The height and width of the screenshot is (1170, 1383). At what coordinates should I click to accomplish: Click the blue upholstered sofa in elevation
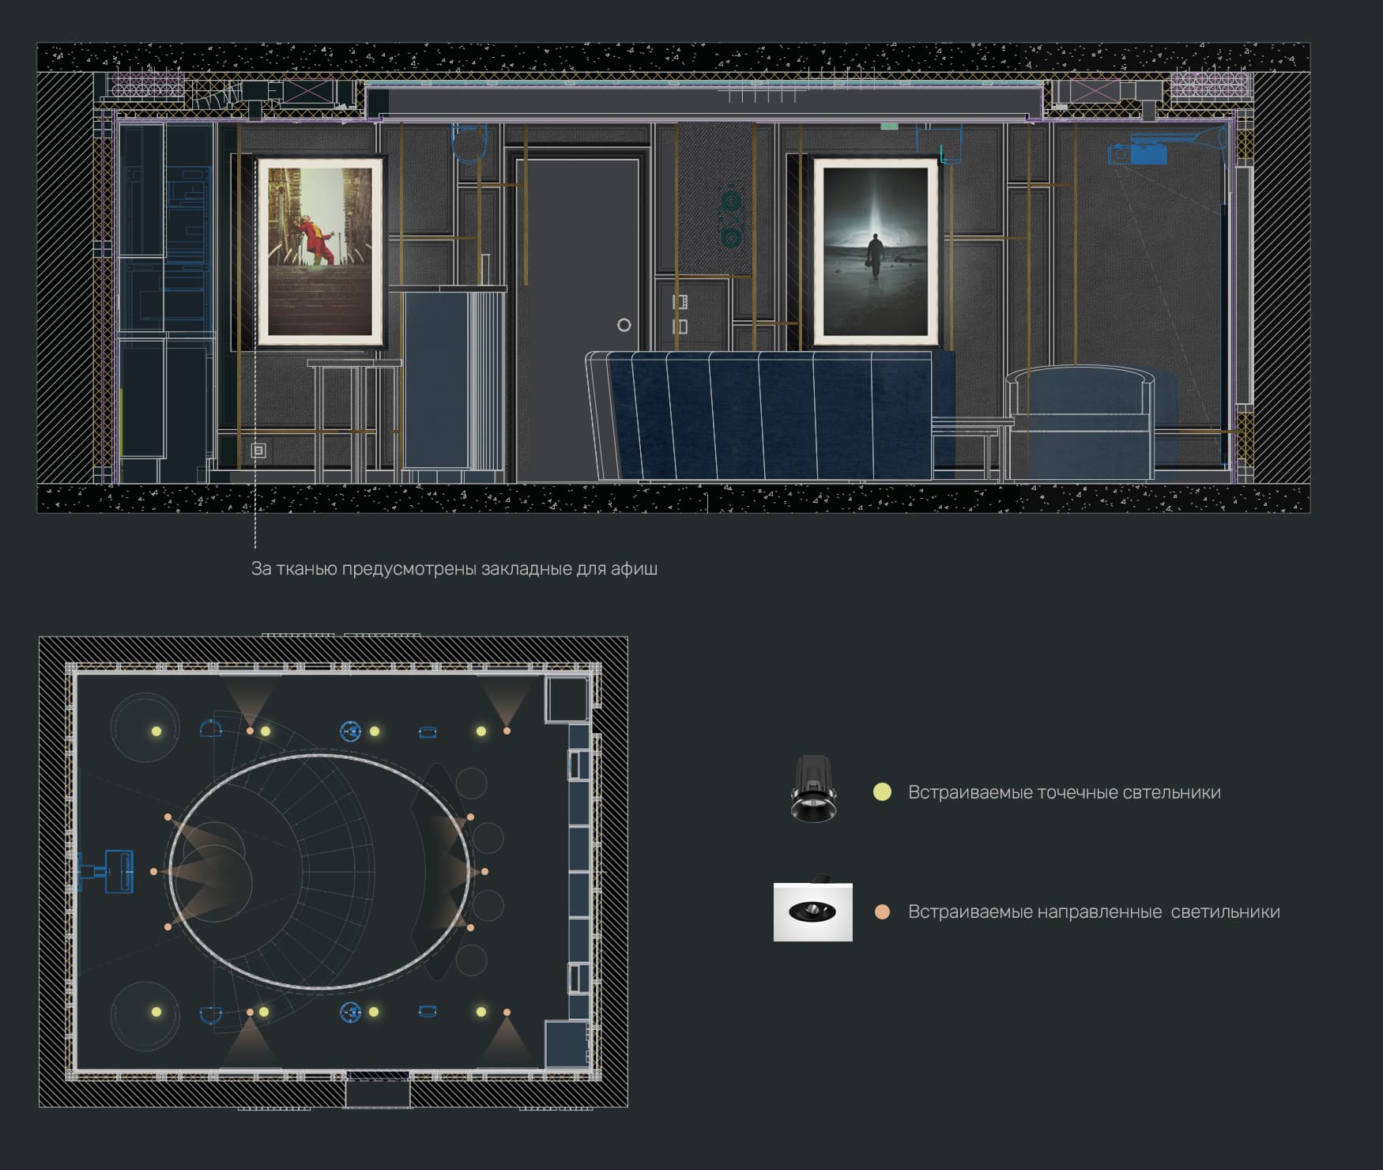pyautogui.click(x=771, y=415)
